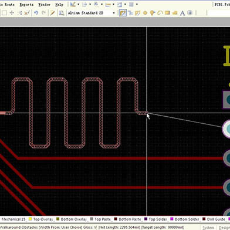The height and width of the screenshot is (230, 230).
Task: Expand the Utility Tools dropdown arrow
Action: pos(79,4)
